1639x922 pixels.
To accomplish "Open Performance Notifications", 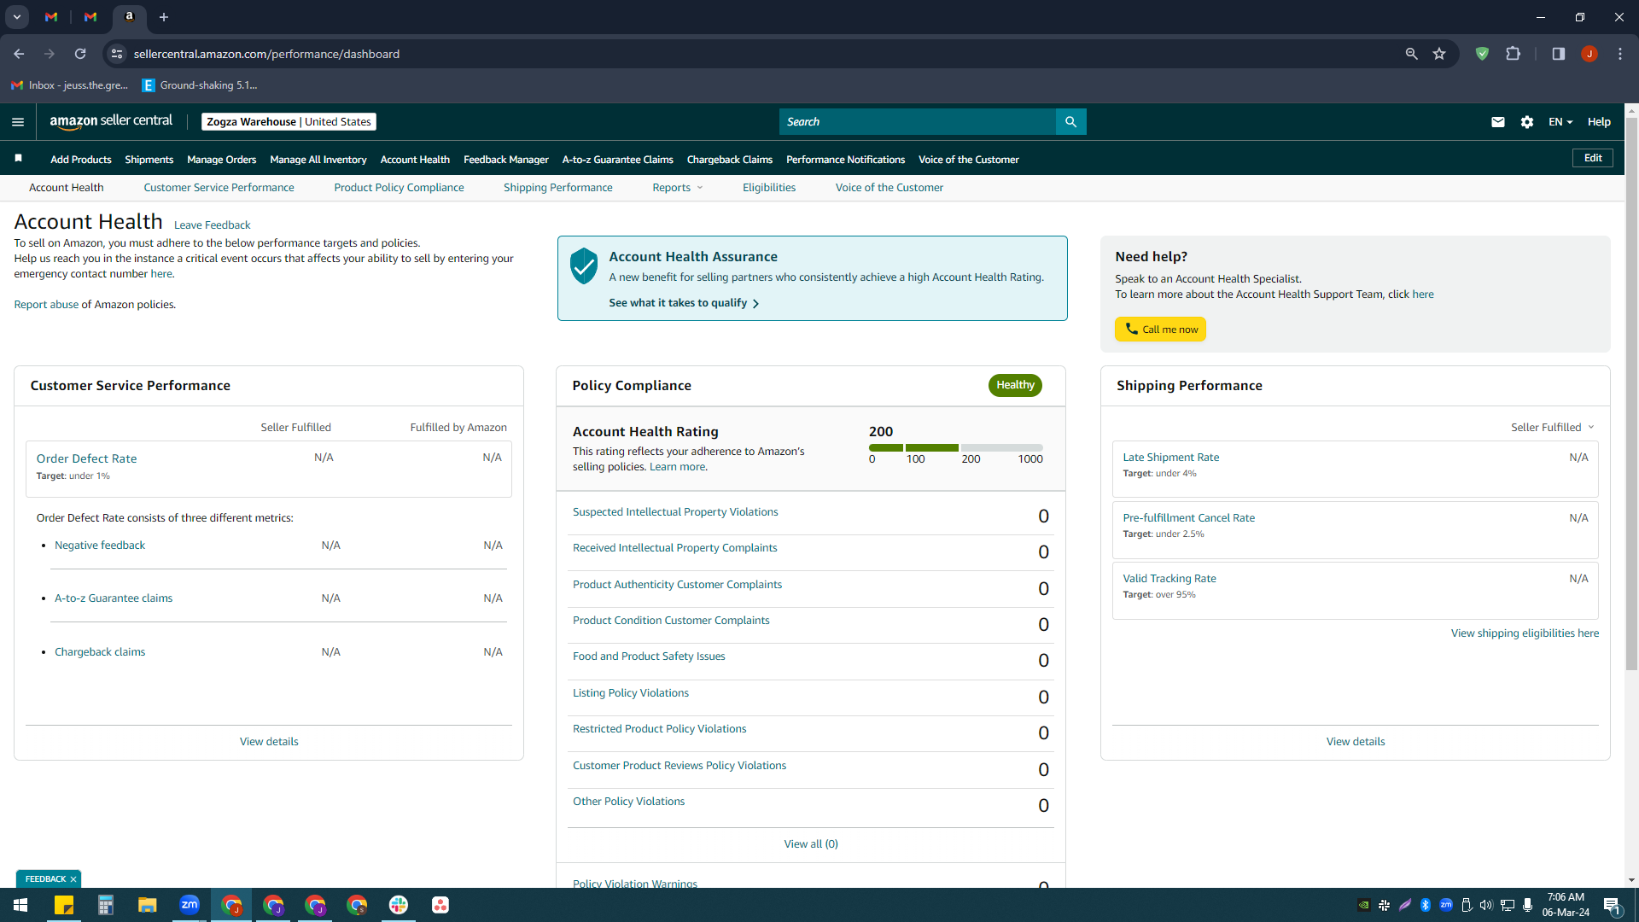I will (845, 160).
